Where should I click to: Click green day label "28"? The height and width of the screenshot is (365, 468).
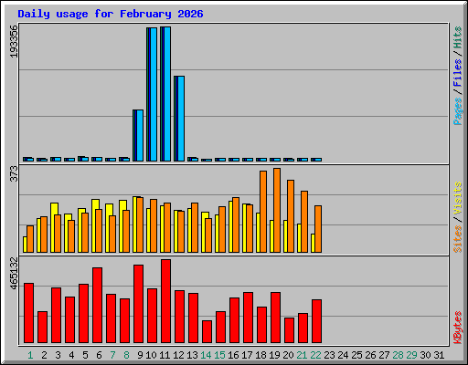click(398, 355)
